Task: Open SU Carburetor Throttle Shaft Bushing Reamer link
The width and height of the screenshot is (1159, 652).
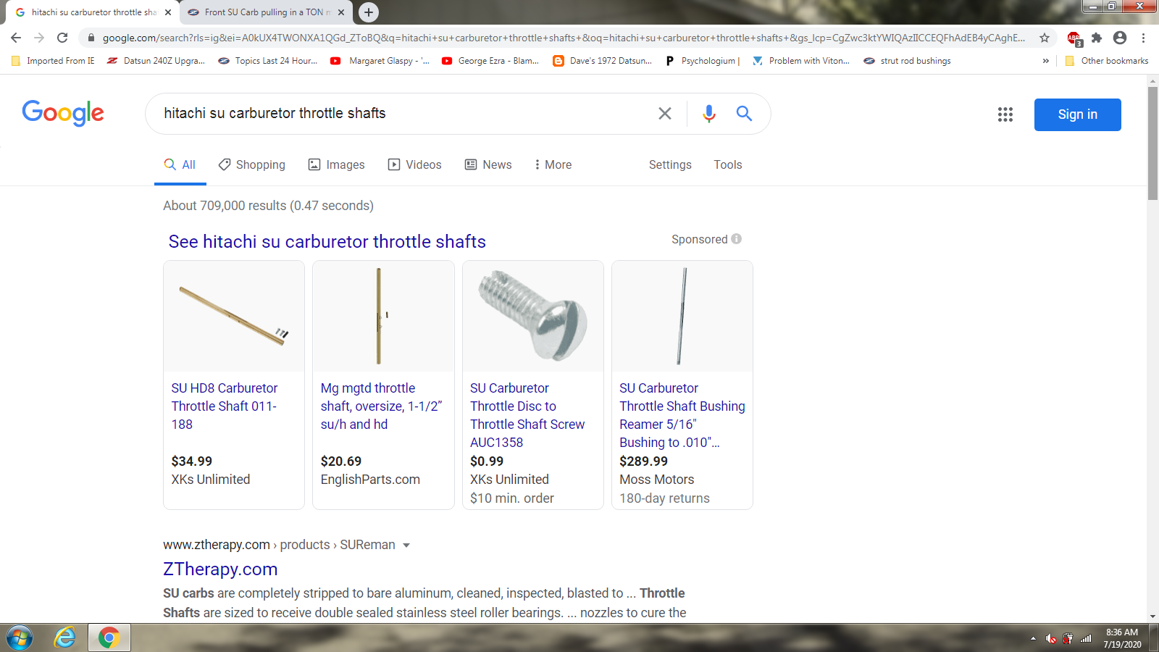Action: pos(682,415)
